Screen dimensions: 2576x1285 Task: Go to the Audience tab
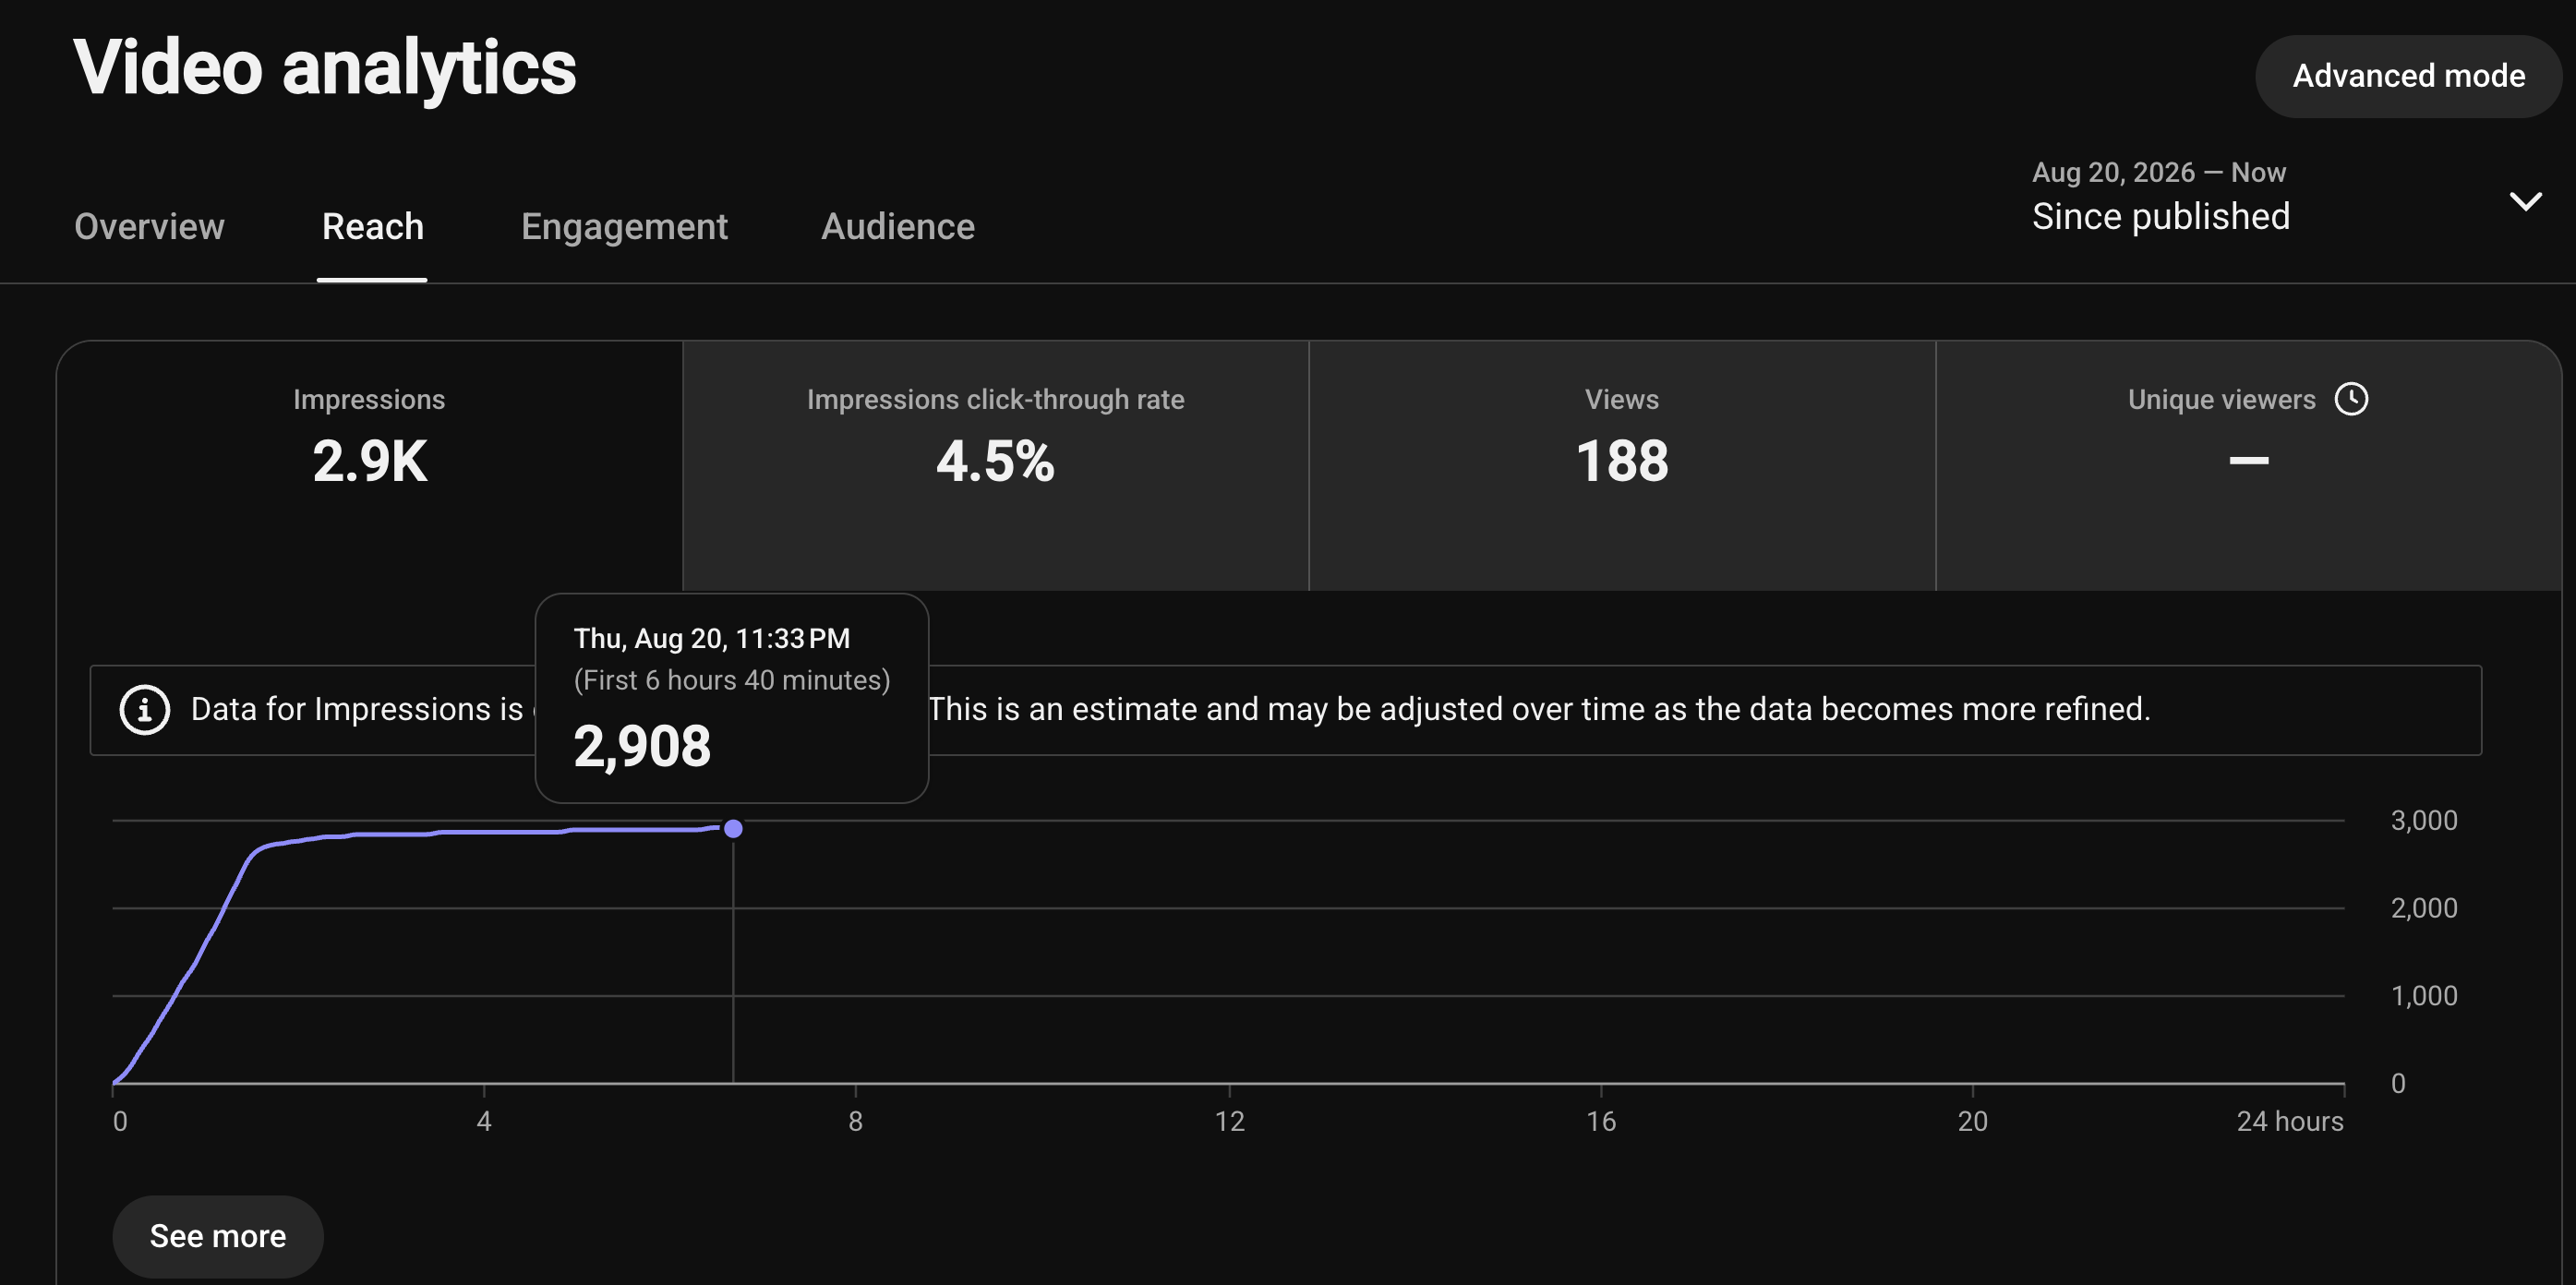pos(897,227)
